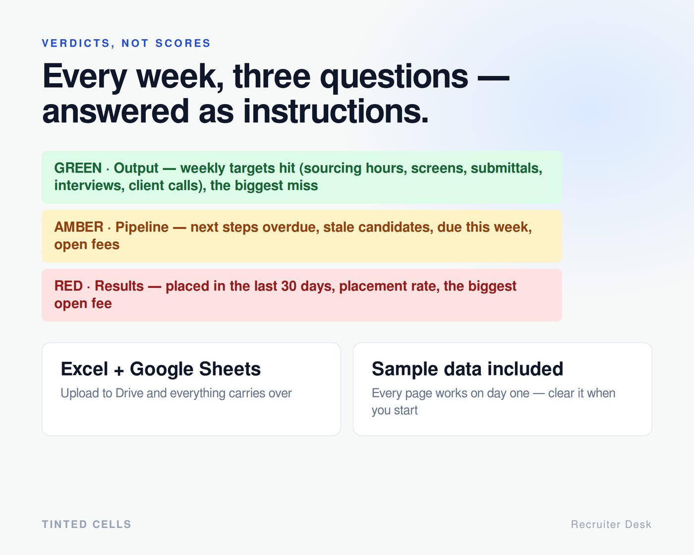Image resolution: width=694 pixels, height=555 pixels.
Task: Click the answered as instructions headline line
Action: pos(235,111)
